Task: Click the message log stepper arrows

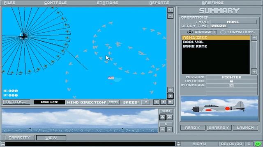Action: coord(3,144)
